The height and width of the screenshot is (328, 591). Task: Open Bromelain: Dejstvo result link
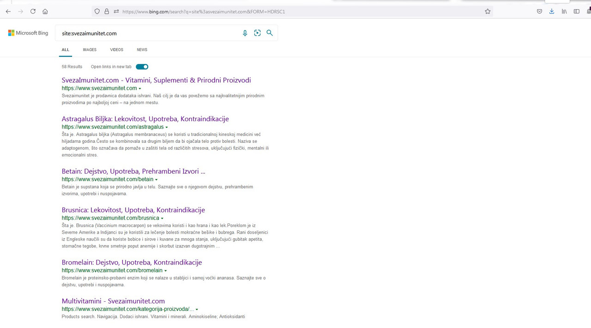(x=132, y=263)
